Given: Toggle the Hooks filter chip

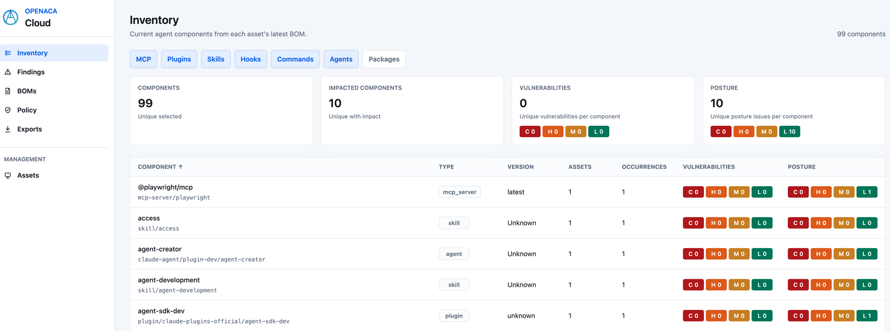Looking at the screenshot, I should tap(250, 59).
